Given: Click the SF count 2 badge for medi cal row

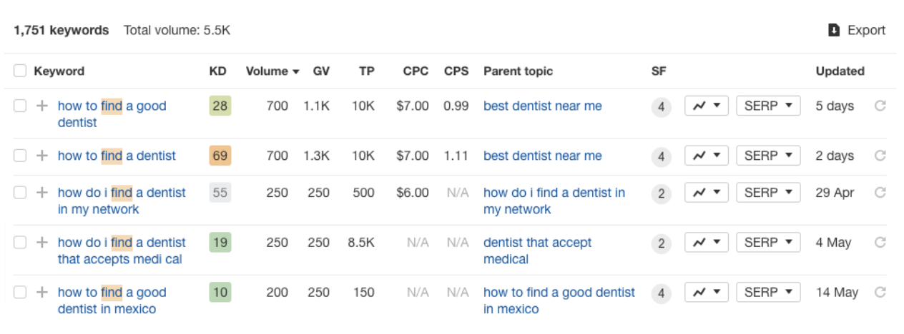Looking at the screenshot, I should [662, 243].
